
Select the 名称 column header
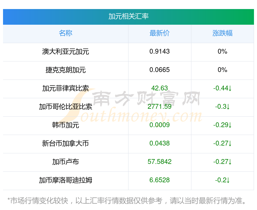point(66,33)
